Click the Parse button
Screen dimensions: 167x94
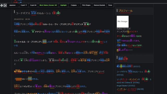[110, 5]
